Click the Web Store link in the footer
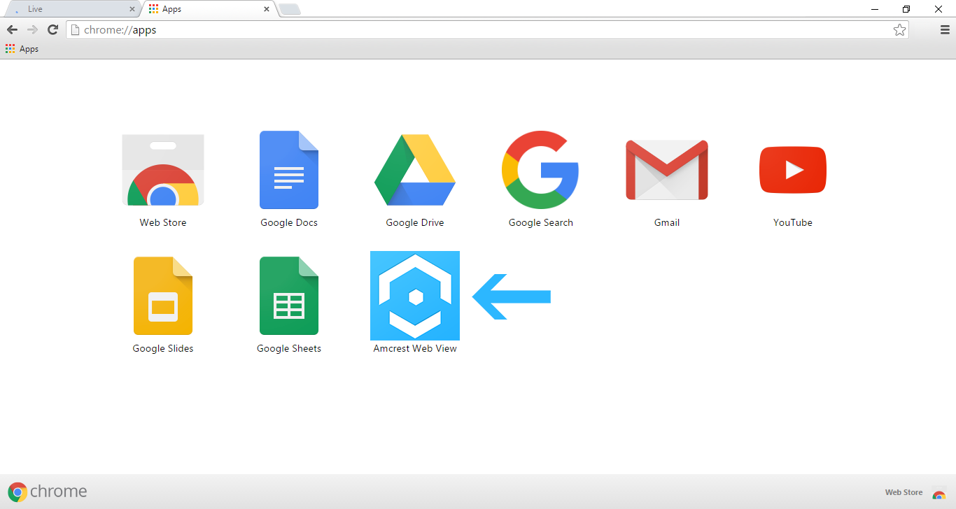Screen dimensions: 956x509 point(904,492)
